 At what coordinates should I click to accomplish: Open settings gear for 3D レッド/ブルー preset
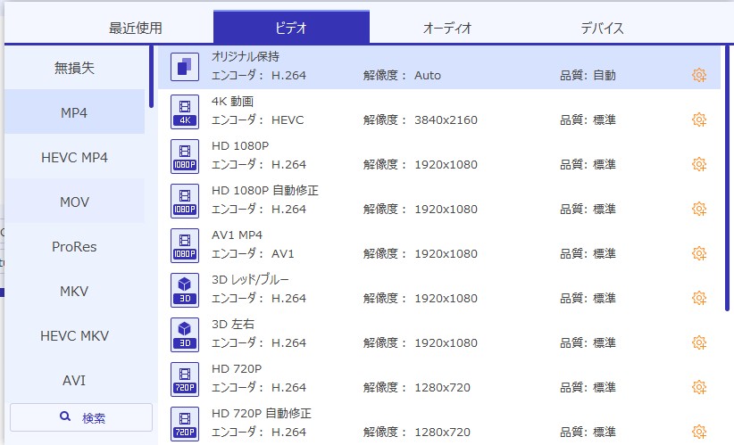tap(699, 298)
